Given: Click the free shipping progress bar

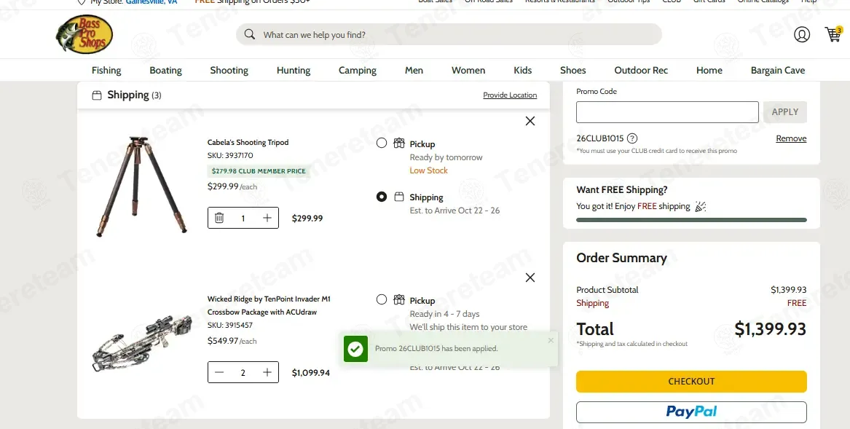Looking at the screenshot, I should point(691,220).
